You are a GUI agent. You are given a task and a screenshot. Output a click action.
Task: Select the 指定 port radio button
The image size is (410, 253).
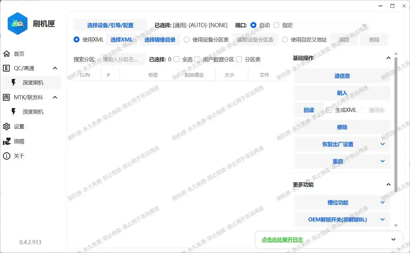(x=276, y=25)
